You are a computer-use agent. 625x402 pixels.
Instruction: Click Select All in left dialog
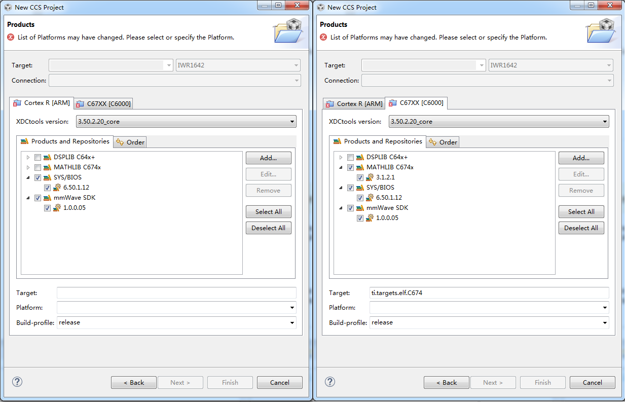coord(269,212)
